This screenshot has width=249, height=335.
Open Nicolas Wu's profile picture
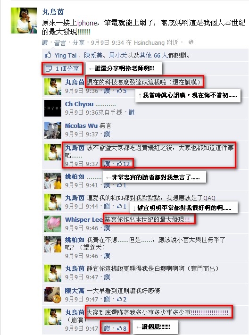pyautogui.click(x=53, y=130)
